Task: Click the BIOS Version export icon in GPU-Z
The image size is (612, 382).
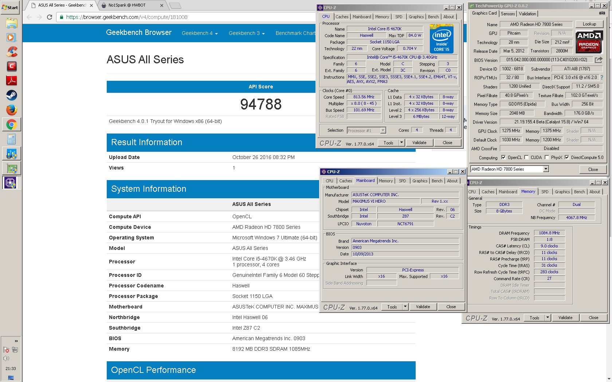Action: (599, 60)
